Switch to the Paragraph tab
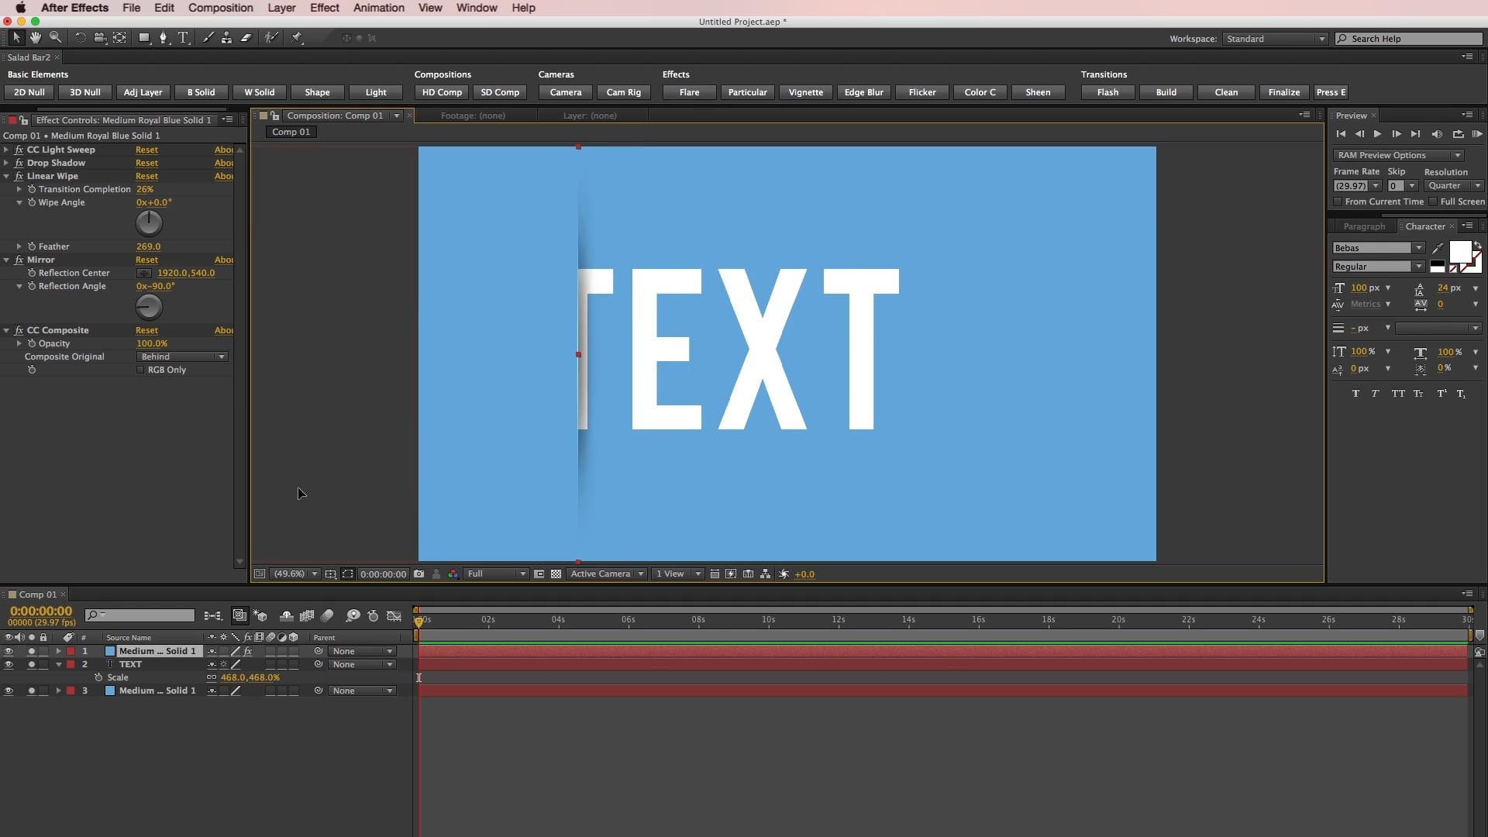The height and width of the screenshot is (837, 1488). pos(1363,226)
